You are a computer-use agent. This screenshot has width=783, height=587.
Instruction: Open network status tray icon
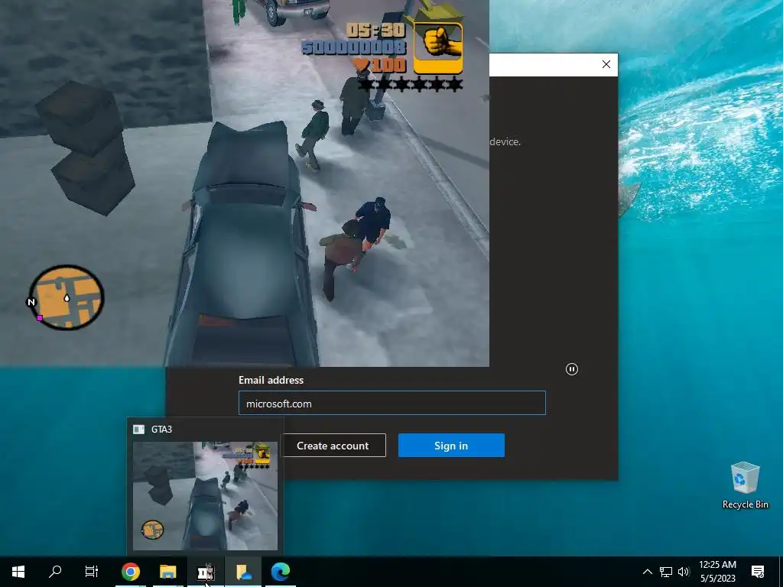[666, 572]
